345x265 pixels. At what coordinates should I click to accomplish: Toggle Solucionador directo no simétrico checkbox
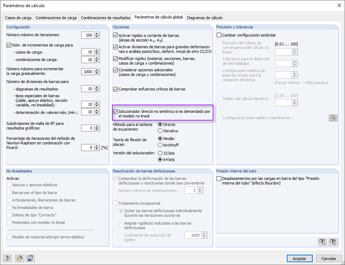click(x=115, y=111)
